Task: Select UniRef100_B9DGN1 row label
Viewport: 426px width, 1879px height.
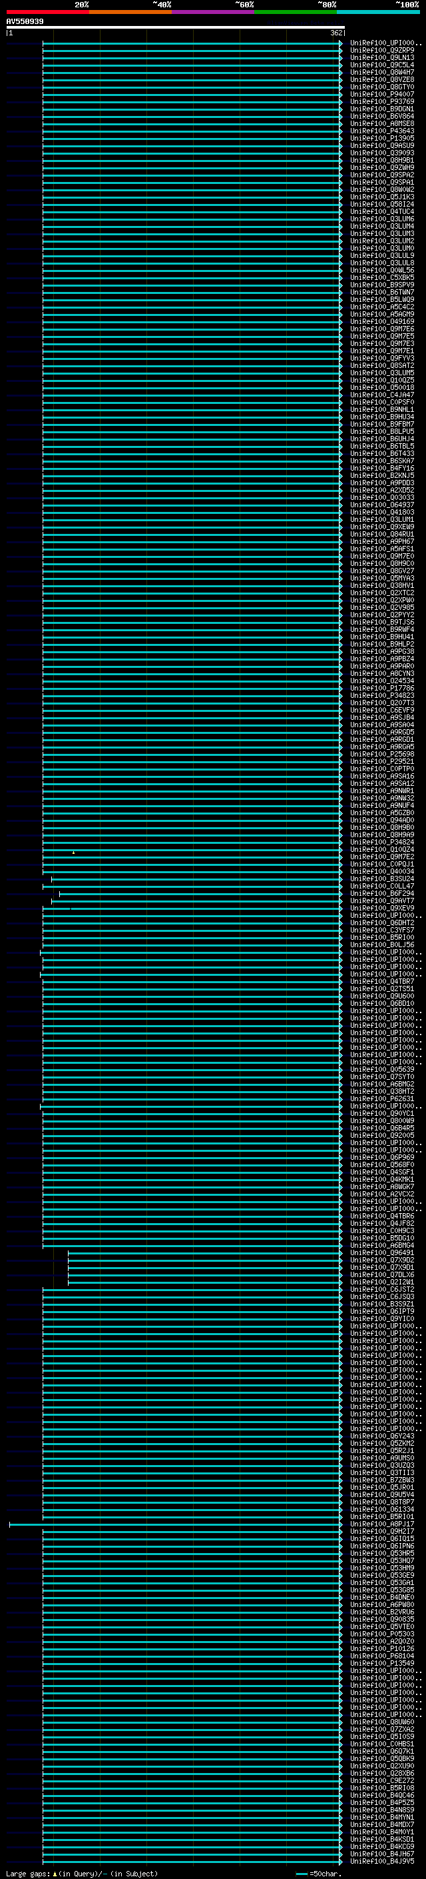Action: 381,109
